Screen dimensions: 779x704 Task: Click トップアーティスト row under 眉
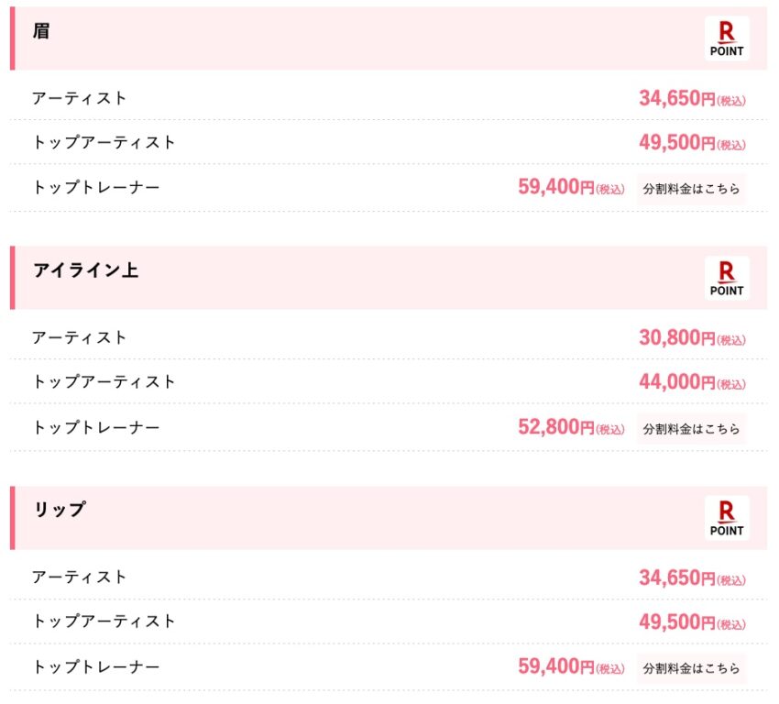389,142
